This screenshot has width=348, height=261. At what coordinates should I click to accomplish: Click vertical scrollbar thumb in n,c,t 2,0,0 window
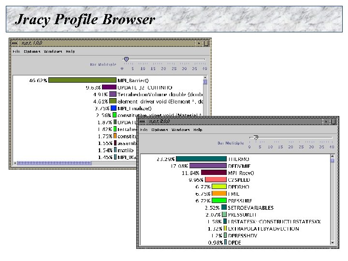coord(332,160)
